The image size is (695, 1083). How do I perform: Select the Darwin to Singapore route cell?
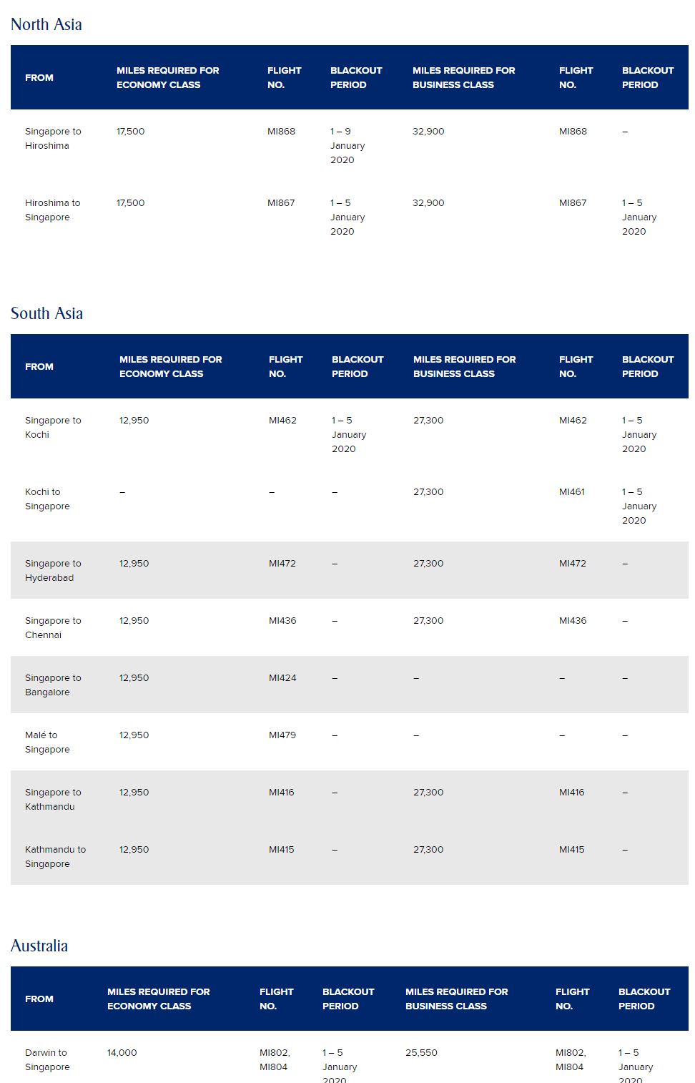(47, 1059)
